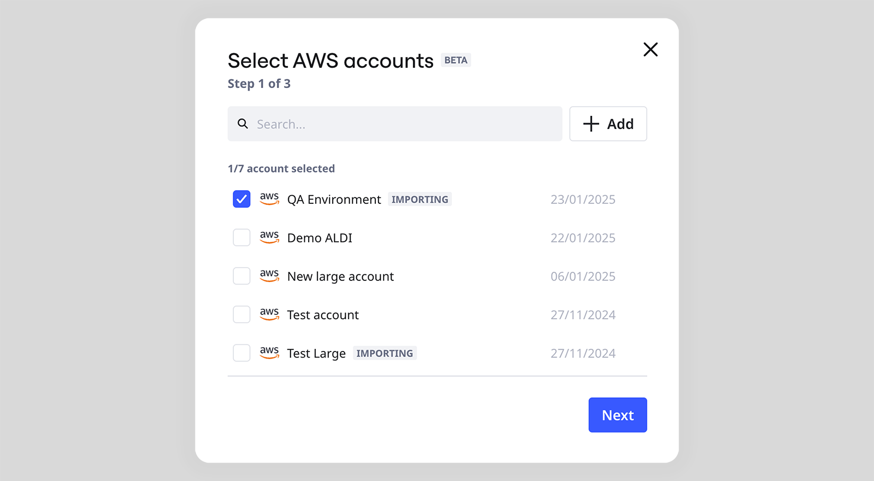Check the Test account checkbox

point(241,314)
